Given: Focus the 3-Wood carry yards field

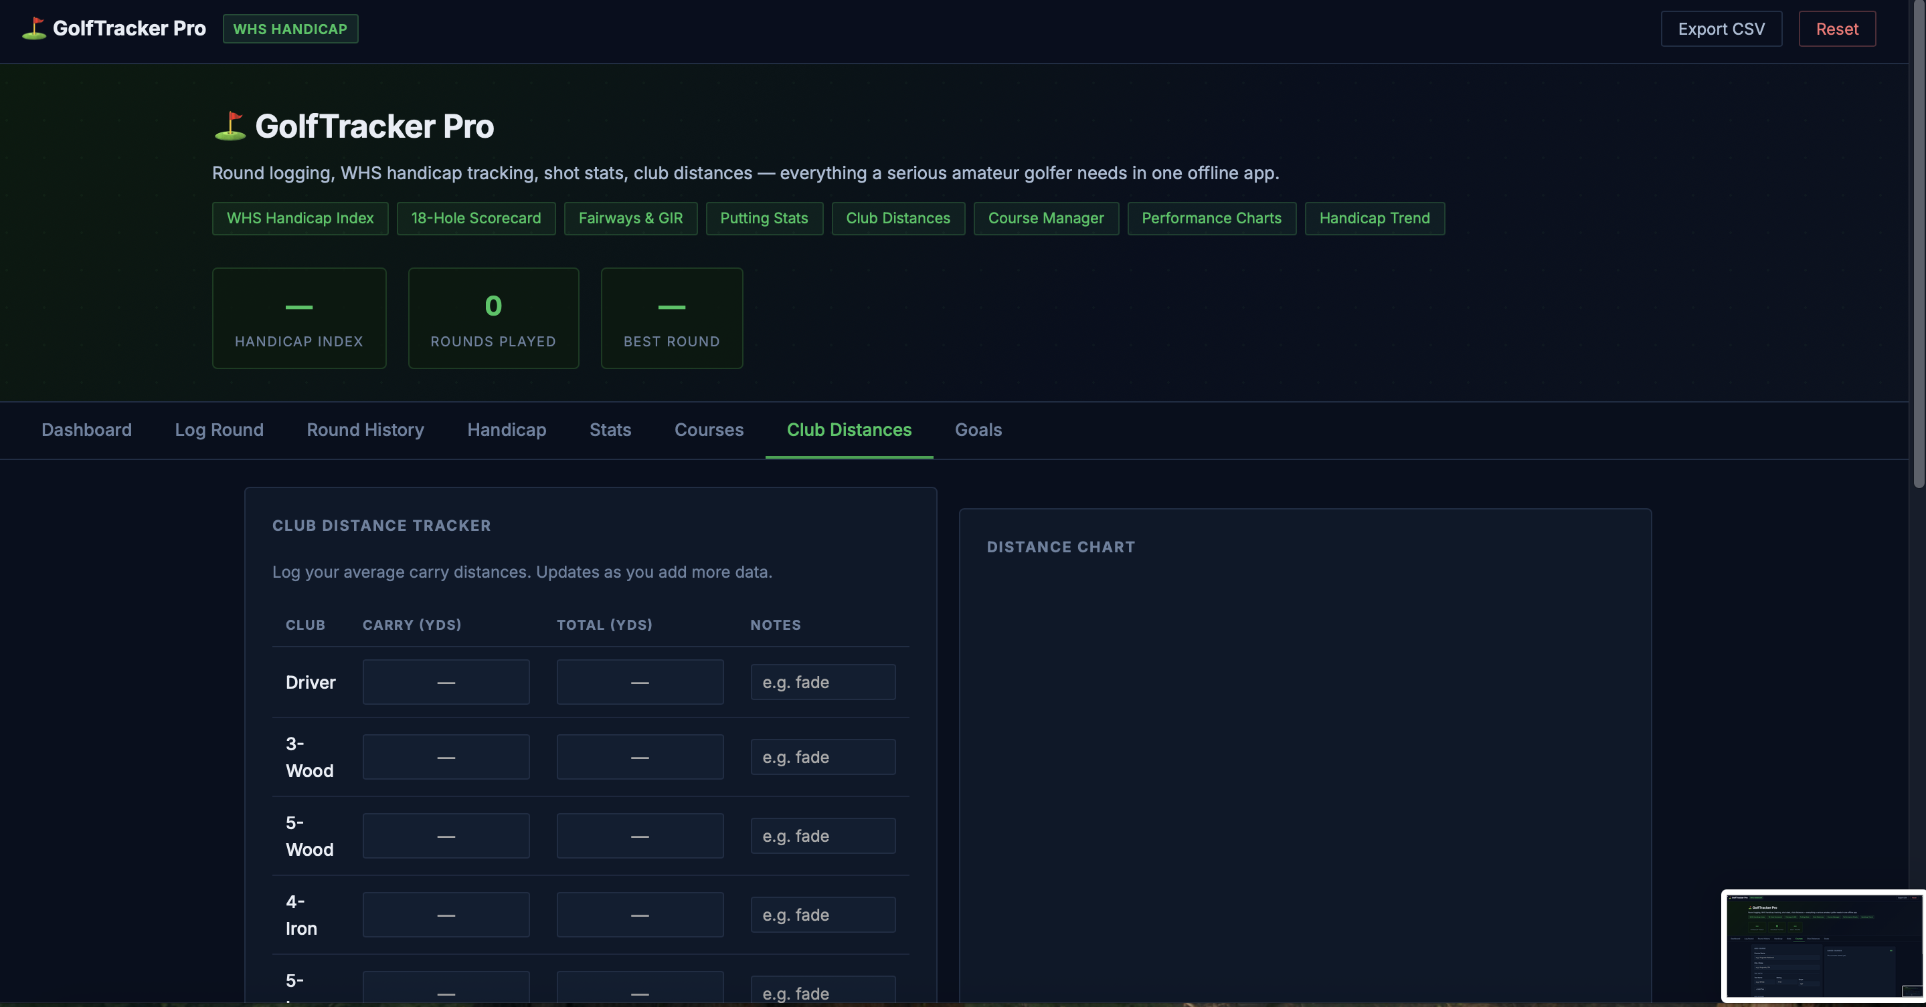Looking at the screenshot, I should click(x=446, y=757).
